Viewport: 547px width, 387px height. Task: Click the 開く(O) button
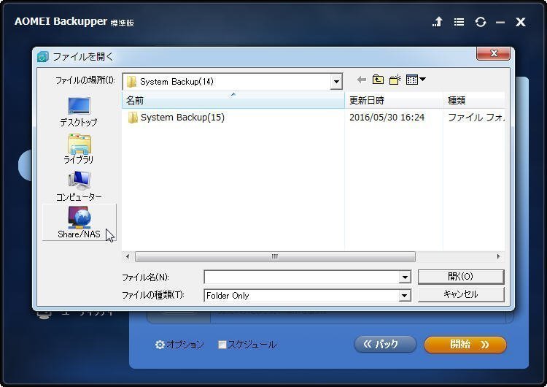461,277
